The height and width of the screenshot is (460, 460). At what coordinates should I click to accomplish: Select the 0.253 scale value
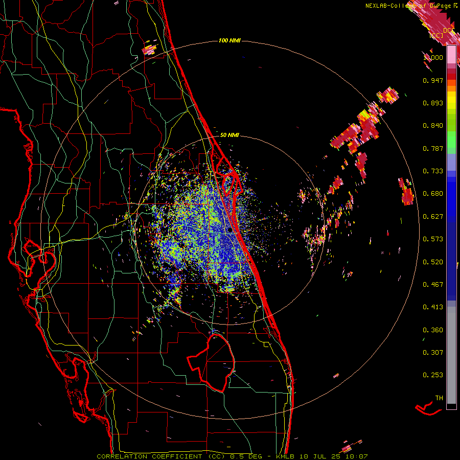[433, 375]
